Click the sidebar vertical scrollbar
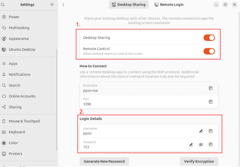 coord(57,100)
